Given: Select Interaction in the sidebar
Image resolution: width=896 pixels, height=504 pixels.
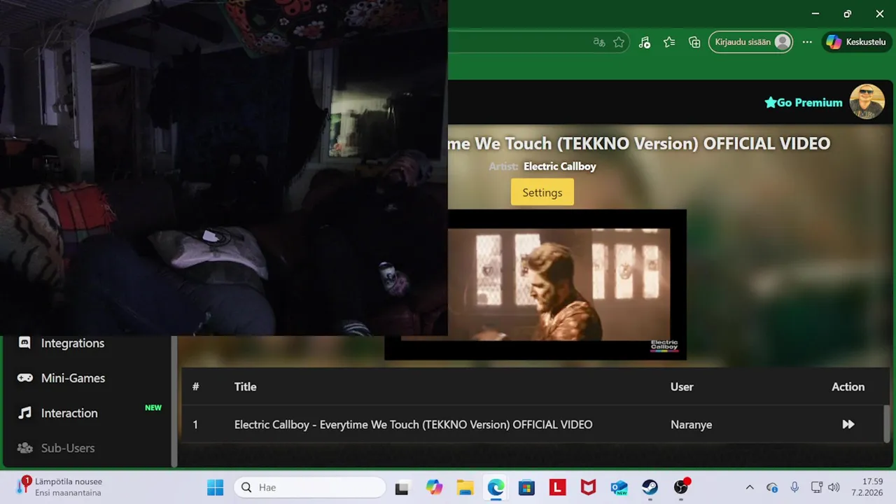Looking at the screenshot, I should pos(69,413).
